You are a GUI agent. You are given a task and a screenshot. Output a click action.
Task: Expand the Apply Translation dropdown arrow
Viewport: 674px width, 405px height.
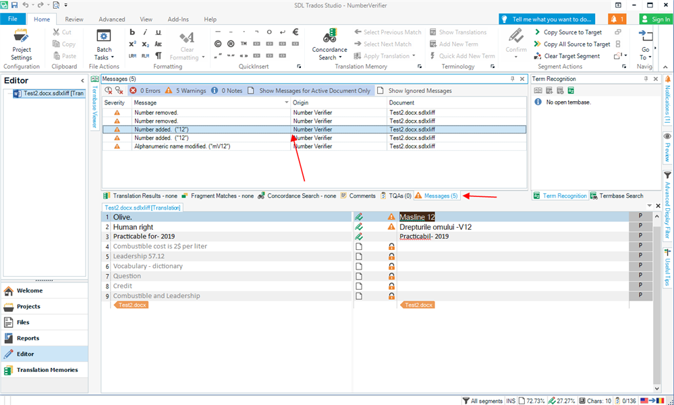414,56
